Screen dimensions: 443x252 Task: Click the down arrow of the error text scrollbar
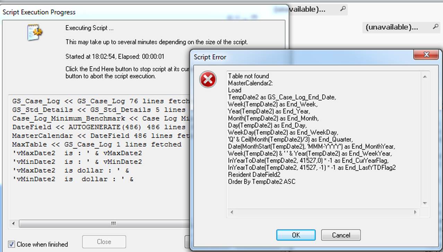tap(425, 204)
